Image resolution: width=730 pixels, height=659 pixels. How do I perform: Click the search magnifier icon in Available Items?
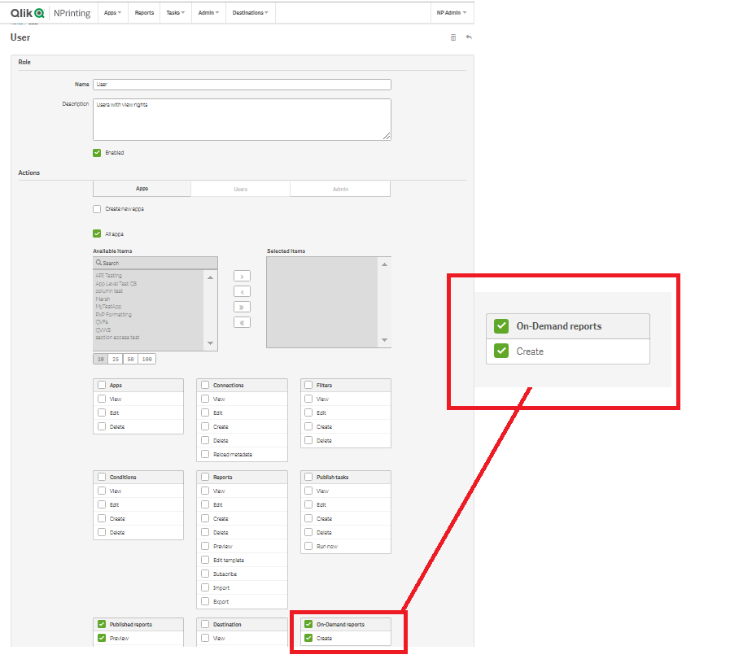click(x=98, y=263)
